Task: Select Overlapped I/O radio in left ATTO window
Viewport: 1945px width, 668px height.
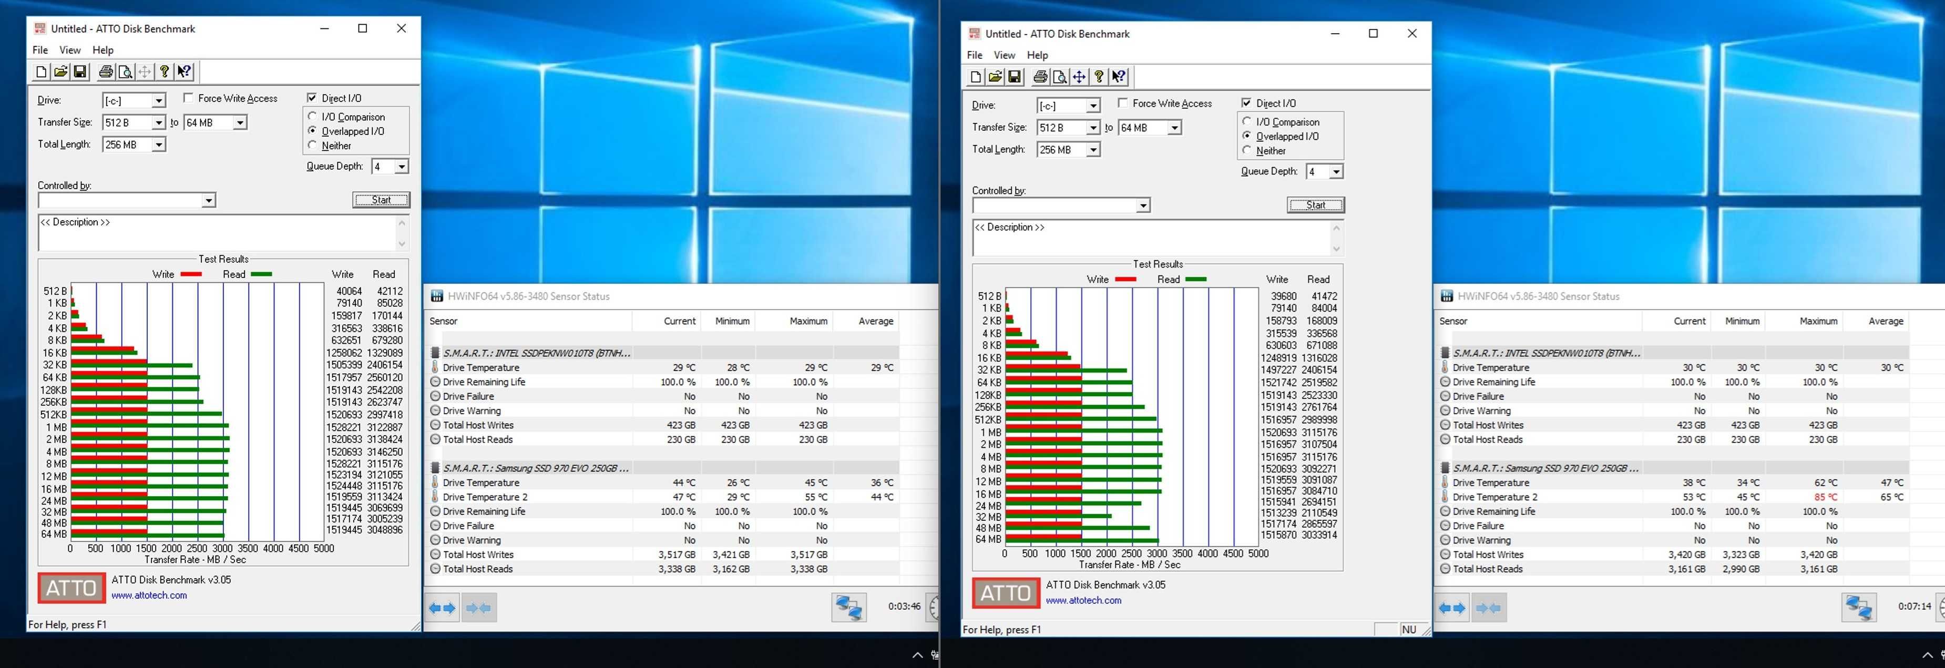Action: [x=313, y=130]
